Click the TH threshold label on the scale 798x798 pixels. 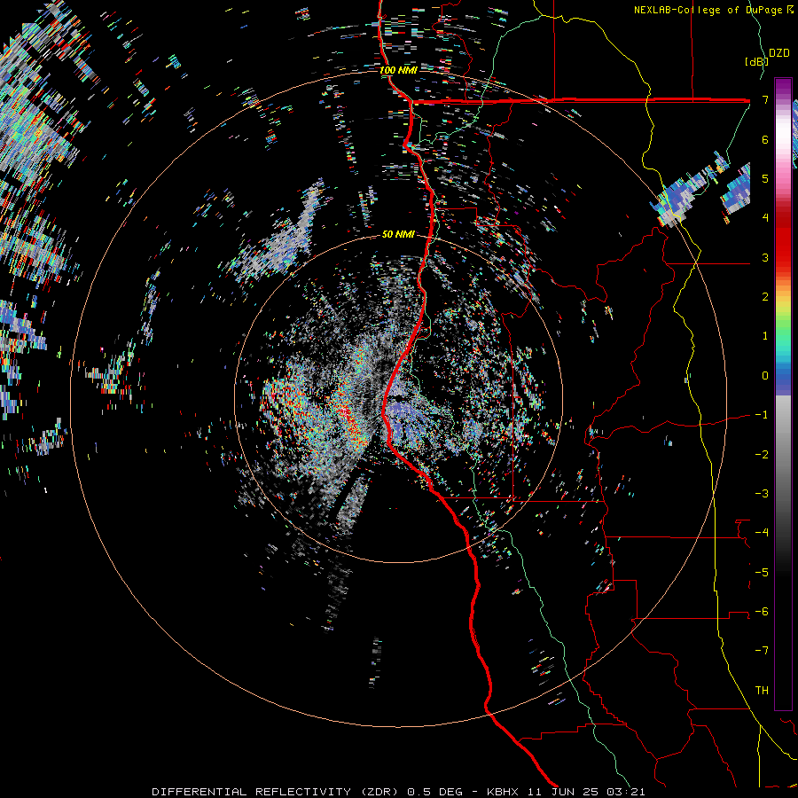coord(762,691)
